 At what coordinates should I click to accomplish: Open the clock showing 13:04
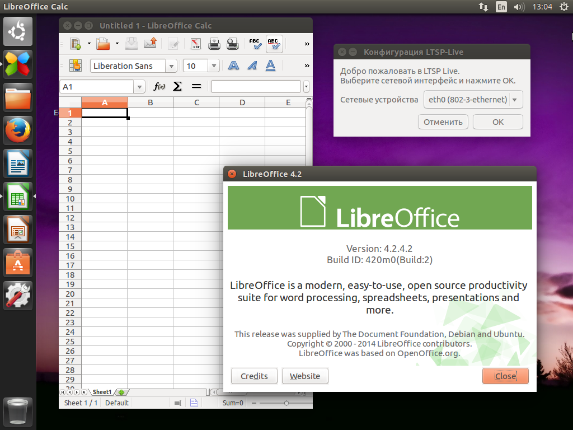pyautogui.click(x=542, y=7)
